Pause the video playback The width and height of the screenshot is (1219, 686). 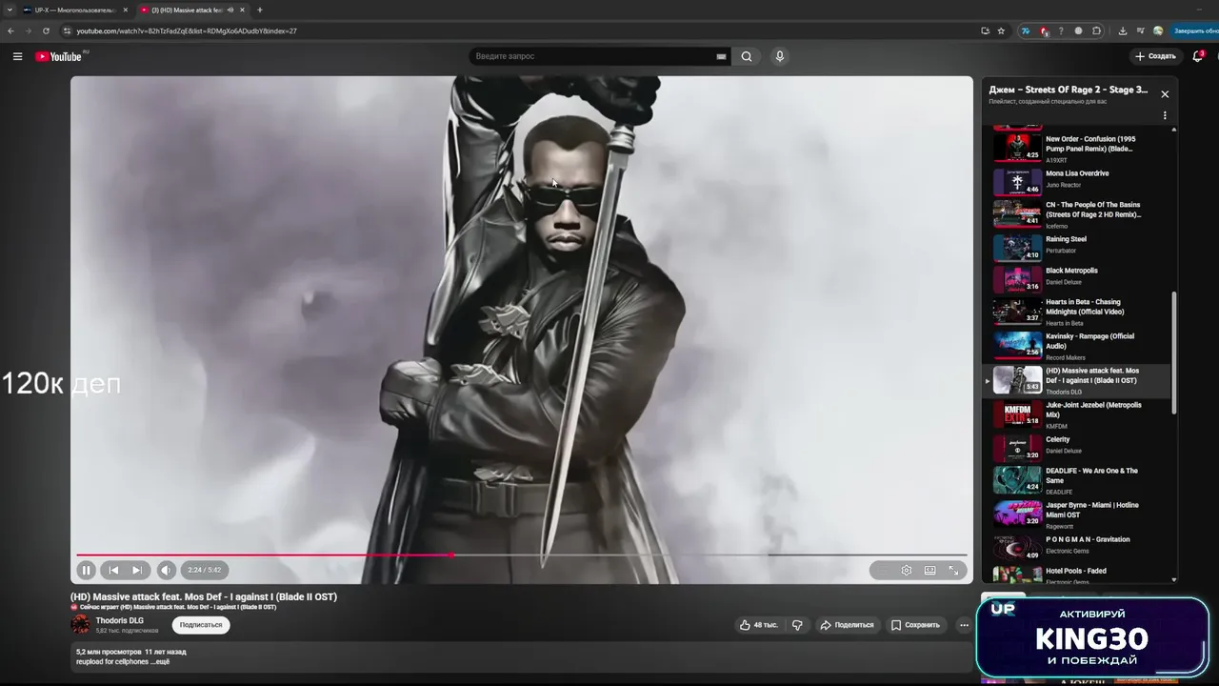point(86,570)
